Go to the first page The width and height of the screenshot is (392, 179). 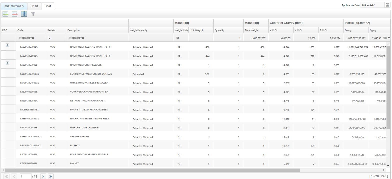click(x=6, y=176)
